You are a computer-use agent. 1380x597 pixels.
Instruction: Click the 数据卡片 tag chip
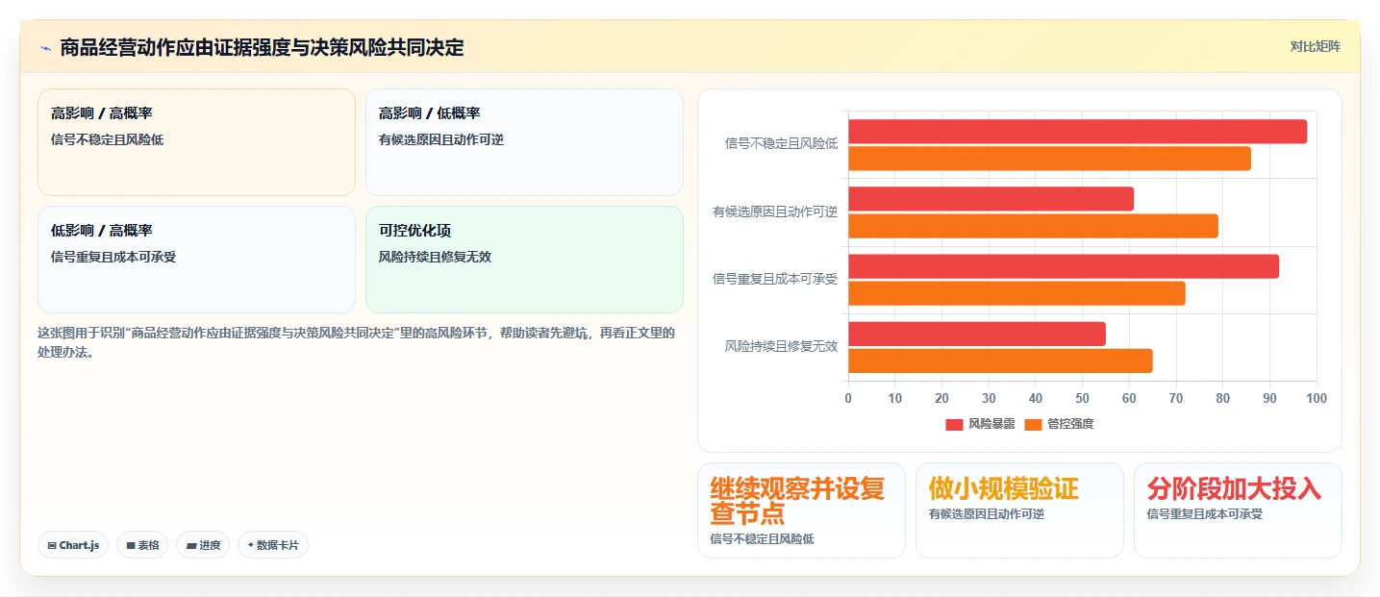[273, 545]
